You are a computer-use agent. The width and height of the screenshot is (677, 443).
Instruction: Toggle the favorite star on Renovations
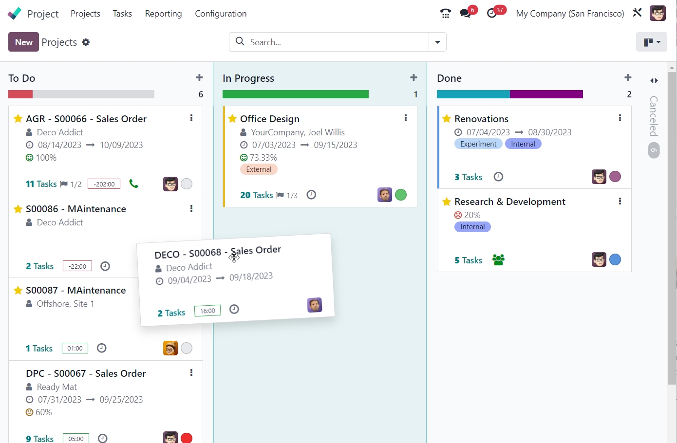point(447,118)
